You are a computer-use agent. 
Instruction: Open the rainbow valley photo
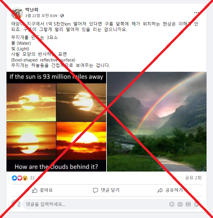pyautogui.click(x=157, y=122)
